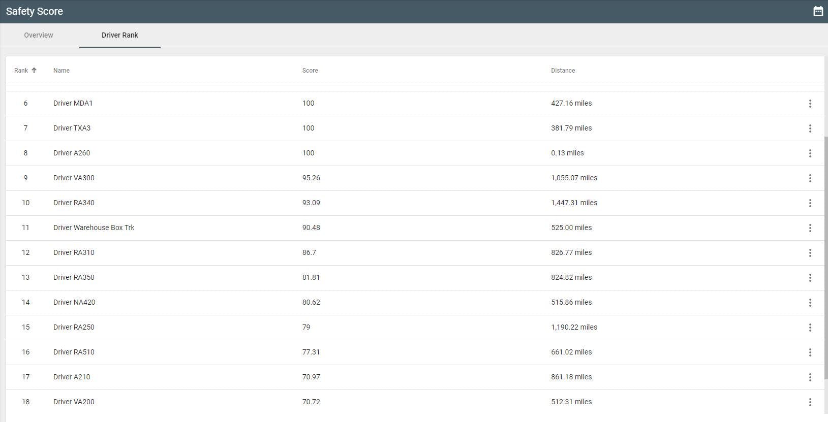Click the vertical scrollbar of the table
Screen dimensions: 828x422
pos(825,254)
